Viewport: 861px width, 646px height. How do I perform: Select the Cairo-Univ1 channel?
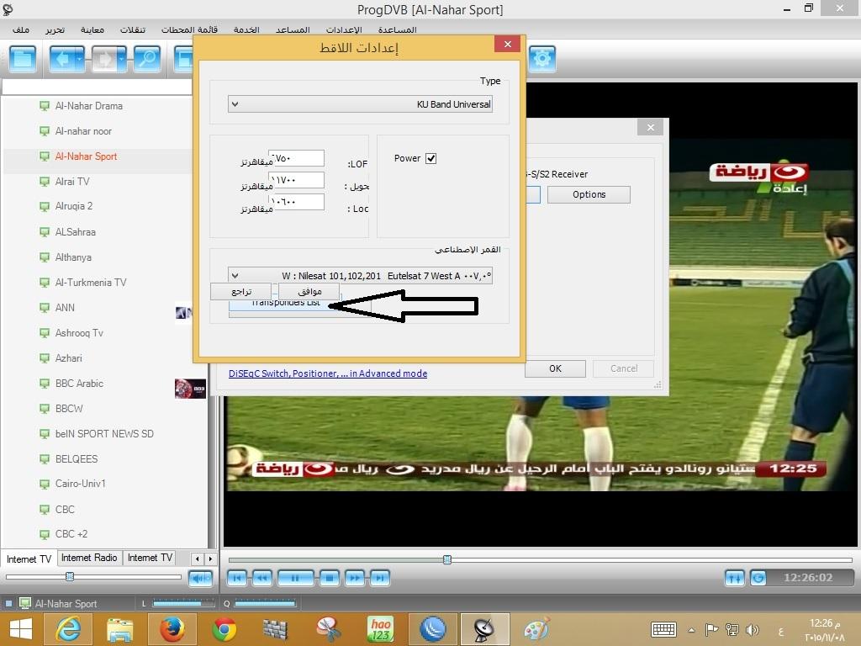[80, 484]
